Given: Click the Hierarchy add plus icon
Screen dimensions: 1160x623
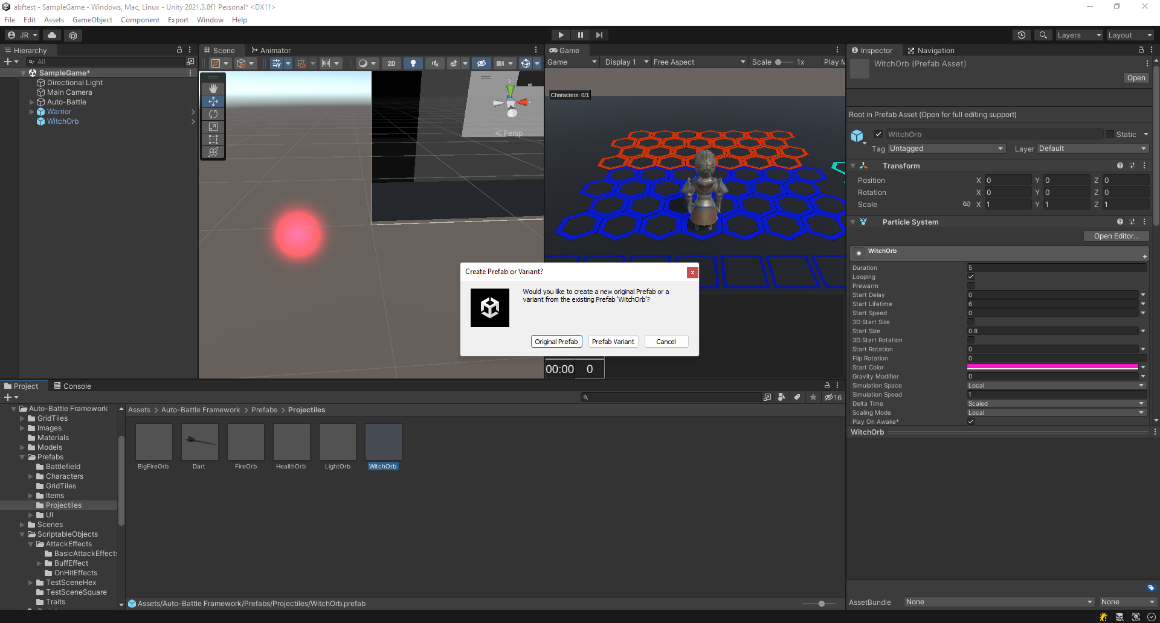Looking at the screenshot, I should 8,62.
